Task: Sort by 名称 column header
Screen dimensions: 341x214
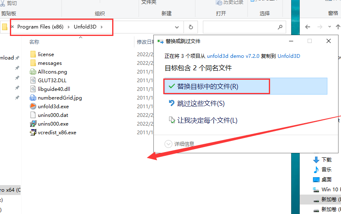Action: click(34, 42)
